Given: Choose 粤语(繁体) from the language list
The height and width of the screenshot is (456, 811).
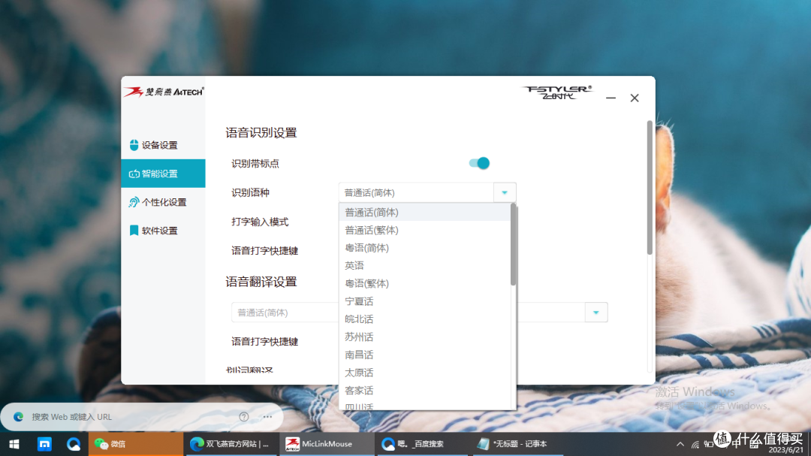Looking at the screenshot, I should [424, 284].
